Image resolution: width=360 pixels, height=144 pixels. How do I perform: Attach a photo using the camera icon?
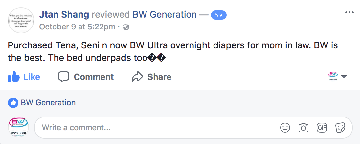pos(303,127)
